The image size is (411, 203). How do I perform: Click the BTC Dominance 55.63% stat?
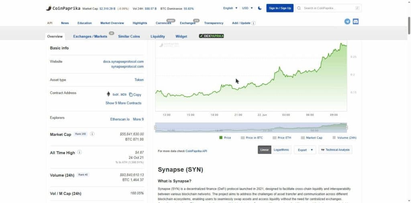click(x=177, y=9)
